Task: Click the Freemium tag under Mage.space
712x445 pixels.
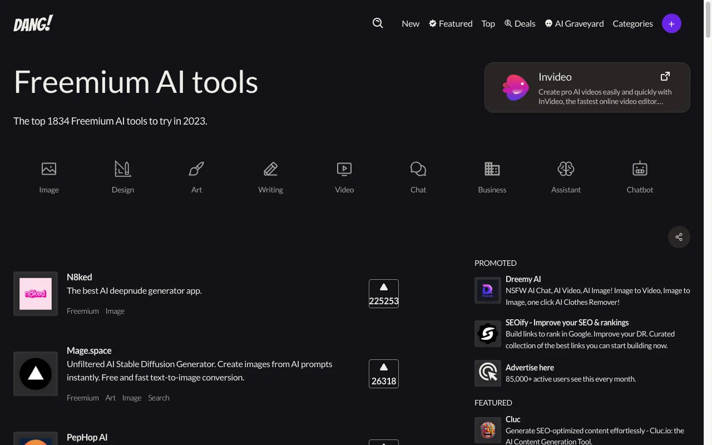Action: 83,398
